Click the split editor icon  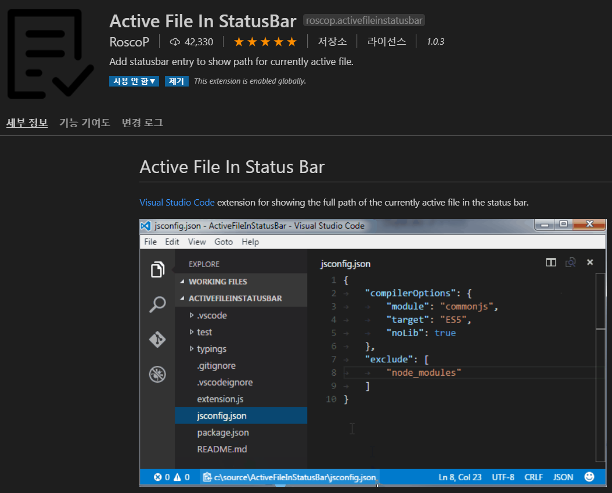coord(550,262)
